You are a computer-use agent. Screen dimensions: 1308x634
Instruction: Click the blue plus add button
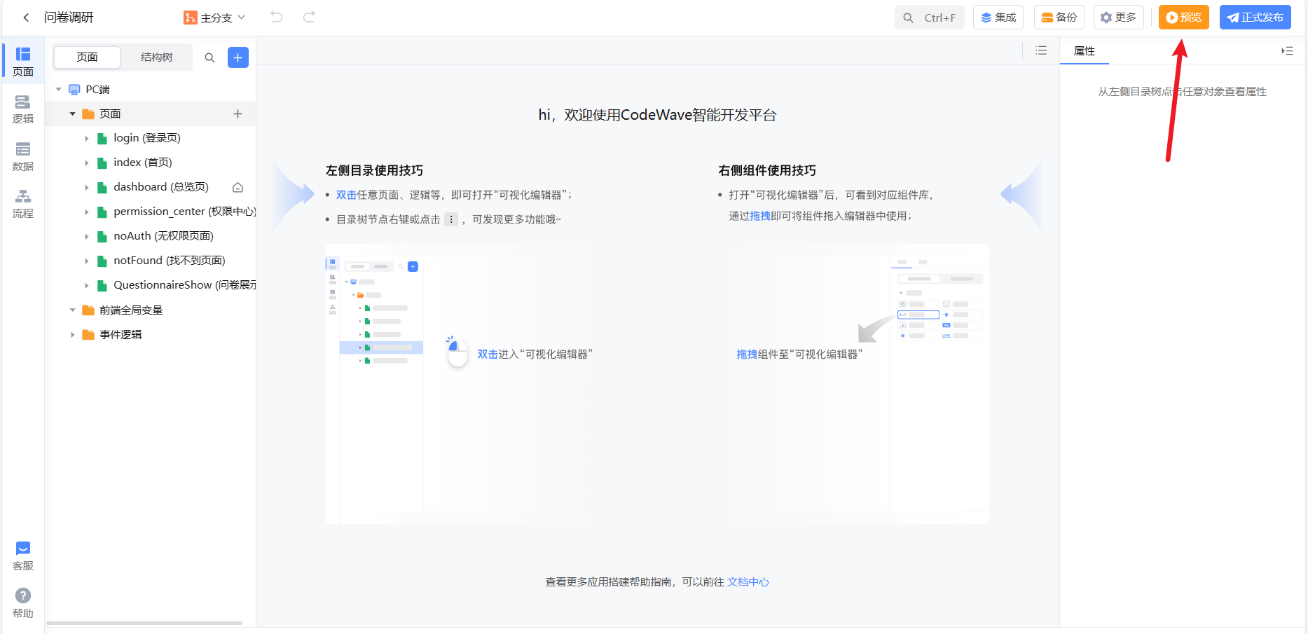(x=238, y=57)
